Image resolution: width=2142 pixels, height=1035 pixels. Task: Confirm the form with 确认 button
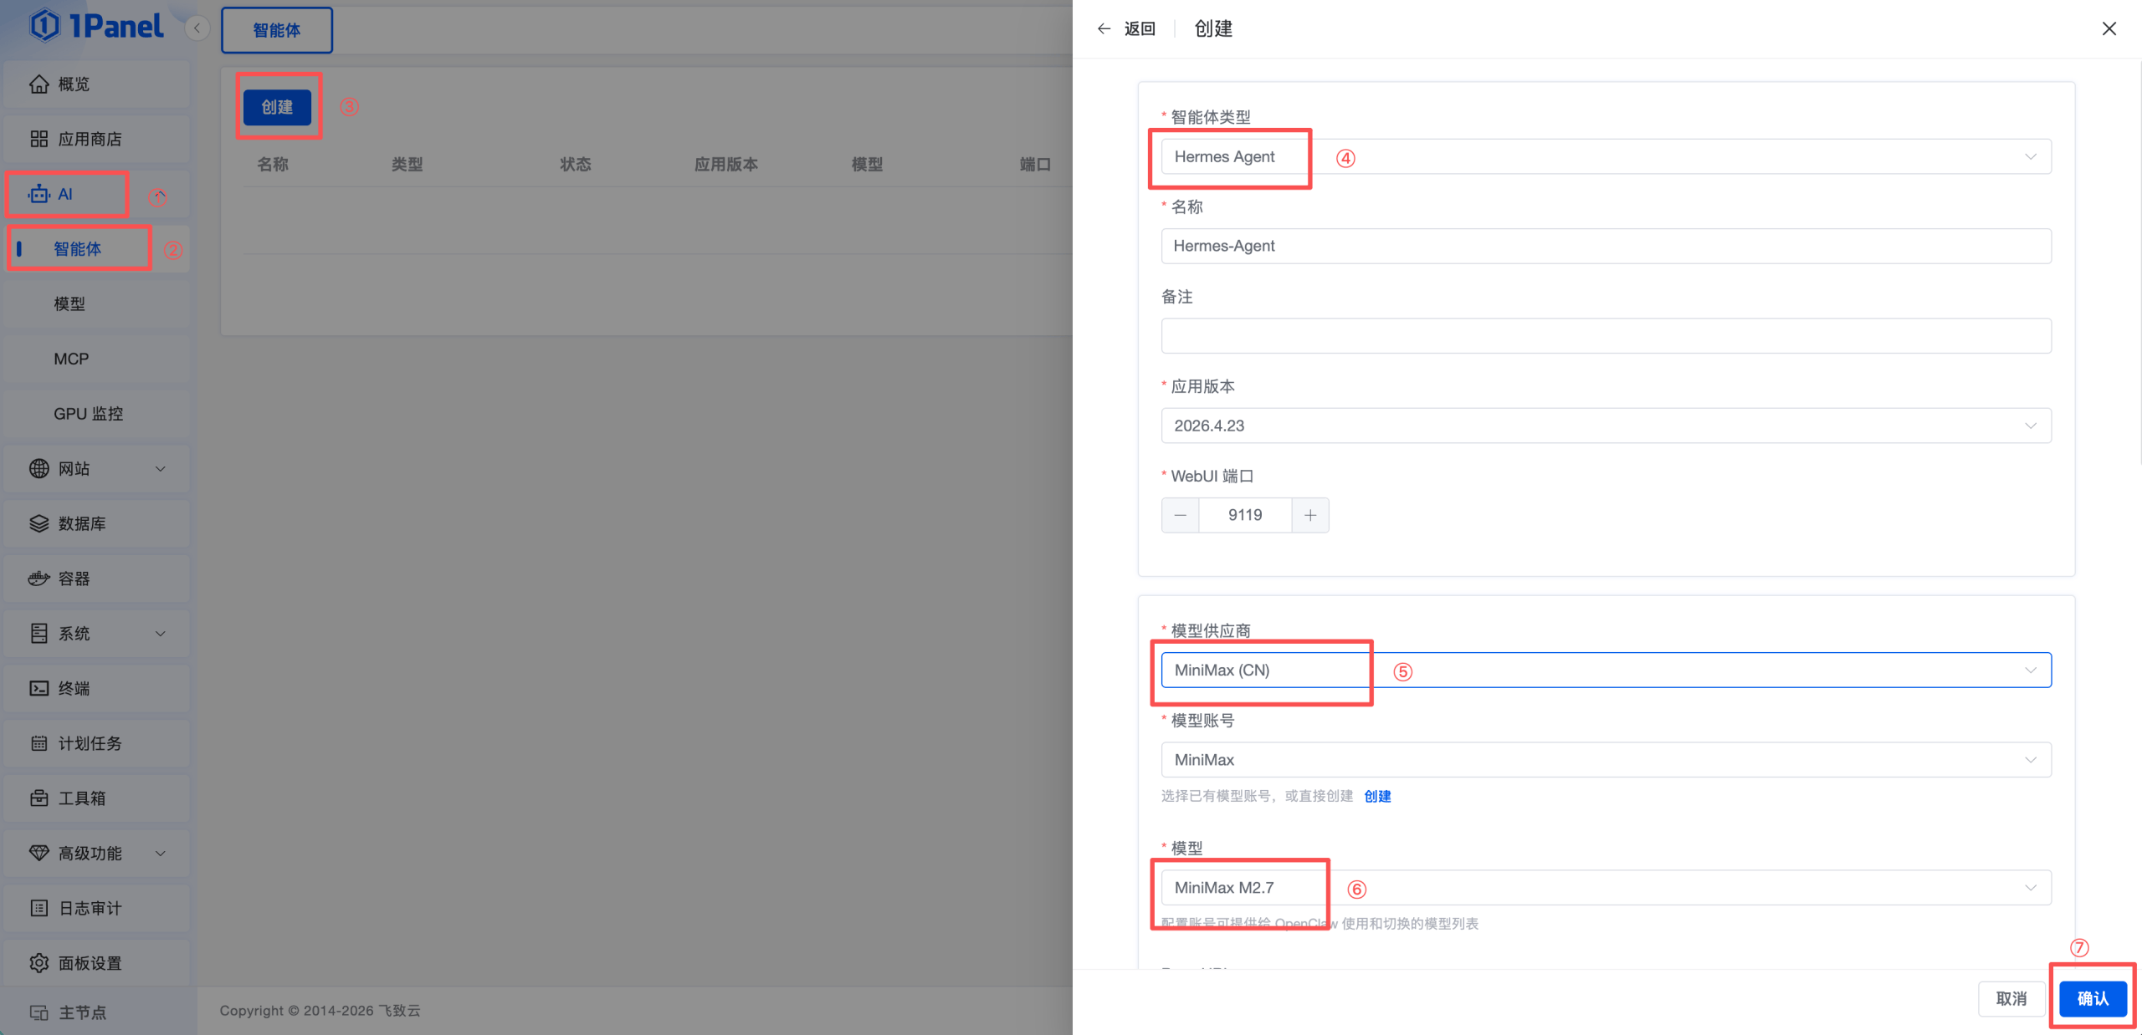point(2092,998)
